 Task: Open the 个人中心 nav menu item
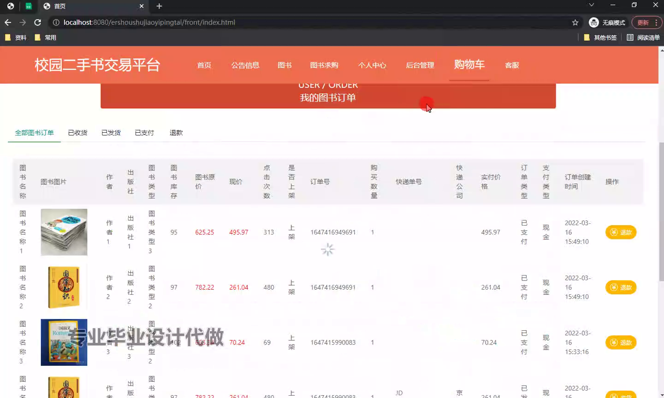click(372, 65)
